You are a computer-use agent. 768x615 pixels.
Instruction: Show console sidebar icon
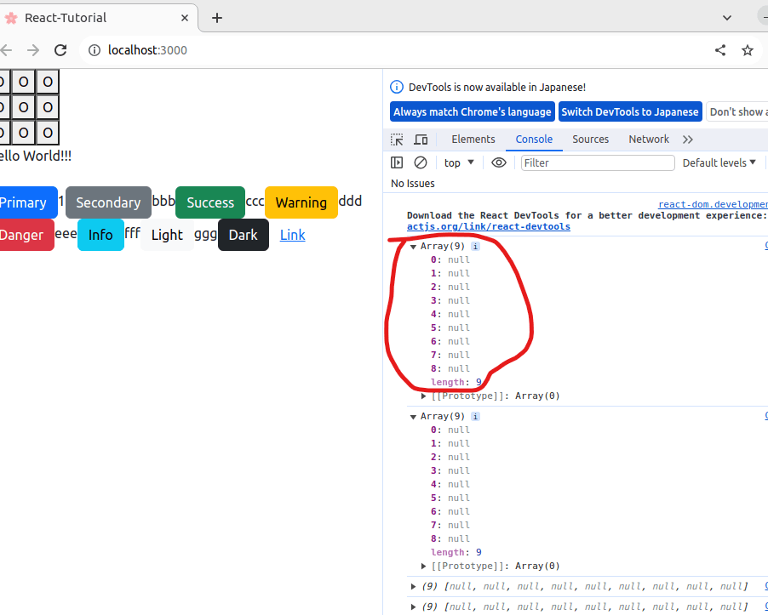(x=397, y=162)
